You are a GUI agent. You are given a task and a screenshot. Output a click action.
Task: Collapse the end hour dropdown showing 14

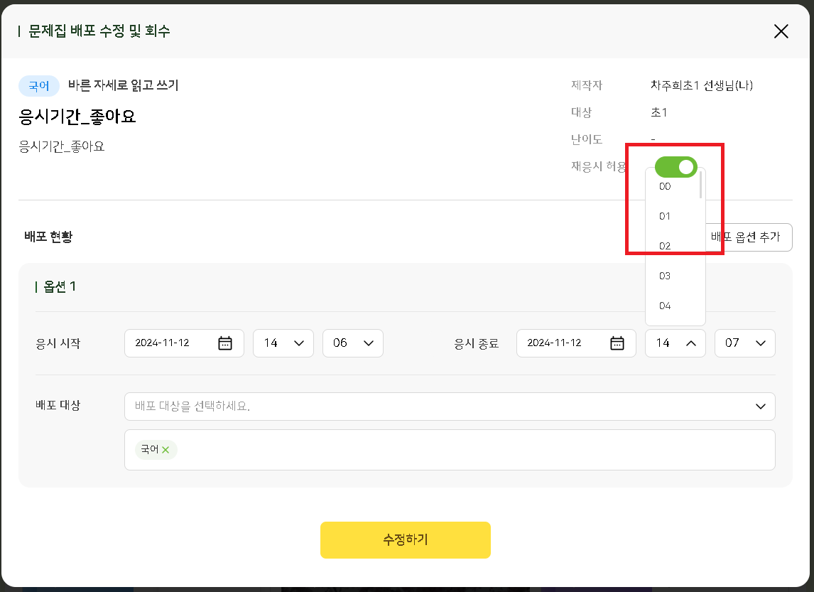tap(675, 343)
